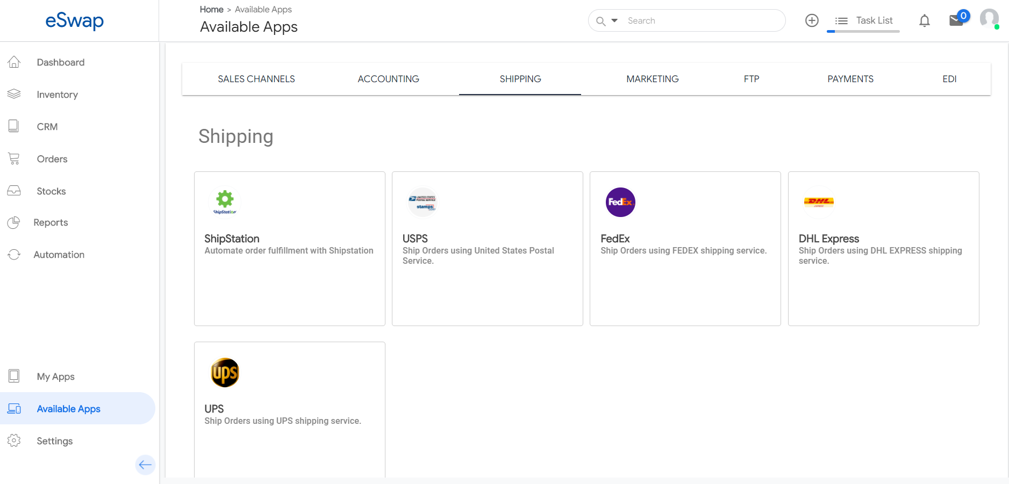The height and width of the screenshot is (484, 1009).
Task: Click the My Apps tablet icon
Action: click(14, 376)
